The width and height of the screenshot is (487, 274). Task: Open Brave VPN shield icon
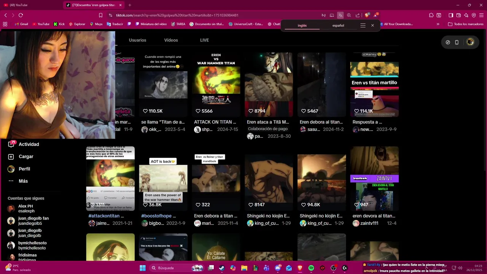click(474, 15)
